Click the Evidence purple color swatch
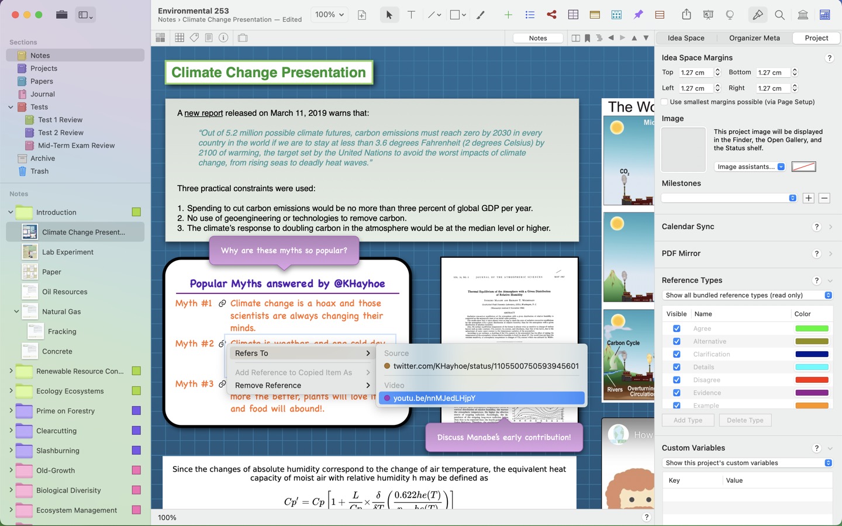This screenshot has width=842, height=526. point(812,393)
